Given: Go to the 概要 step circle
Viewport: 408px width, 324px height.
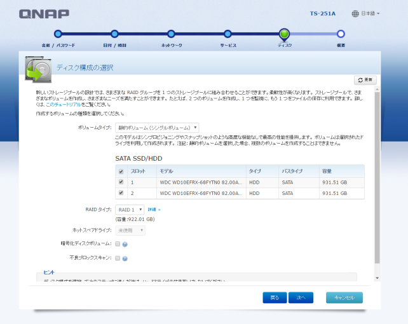Looking at the screenshot, I should (x=341, y=34).
